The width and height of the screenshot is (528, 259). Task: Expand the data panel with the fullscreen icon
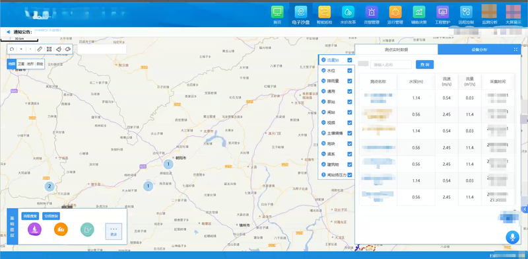[515, 50]
